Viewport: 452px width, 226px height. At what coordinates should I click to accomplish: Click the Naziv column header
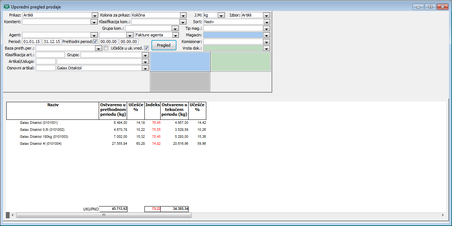(x=53, y=105)
